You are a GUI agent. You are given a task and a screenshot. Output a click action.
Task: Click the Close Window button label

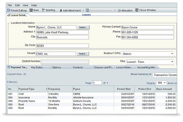[147, 10]
